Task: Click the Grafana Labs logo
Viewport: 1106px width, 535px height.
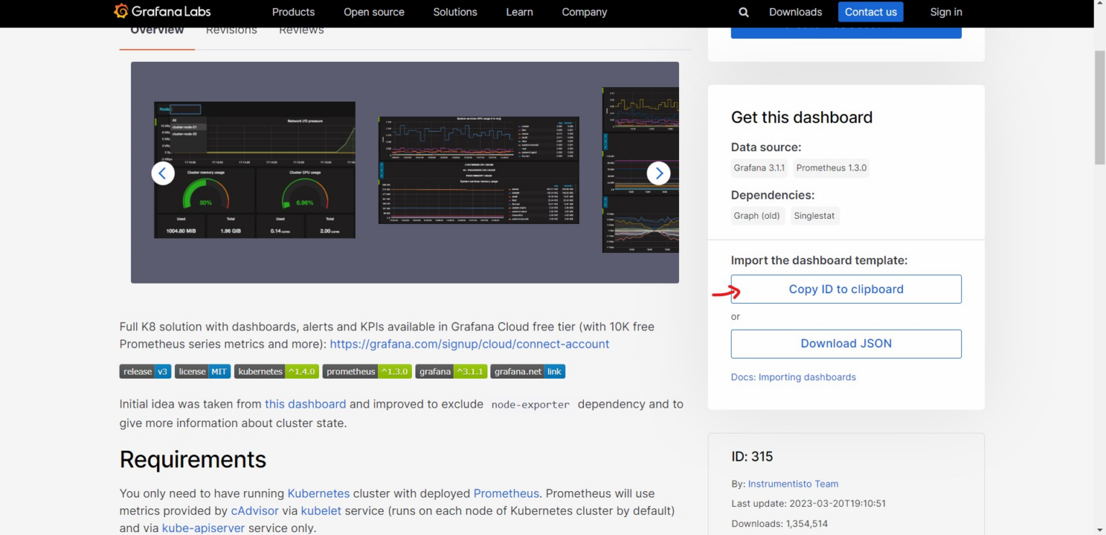Action: [161, 12]
